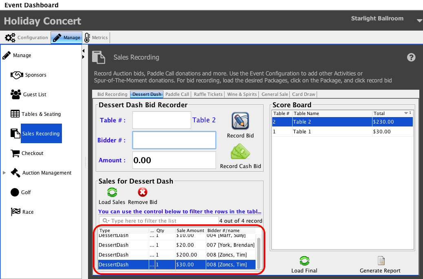Toggle the Total column sort arrow
This screenshot has height=279, width=423.
406,113
